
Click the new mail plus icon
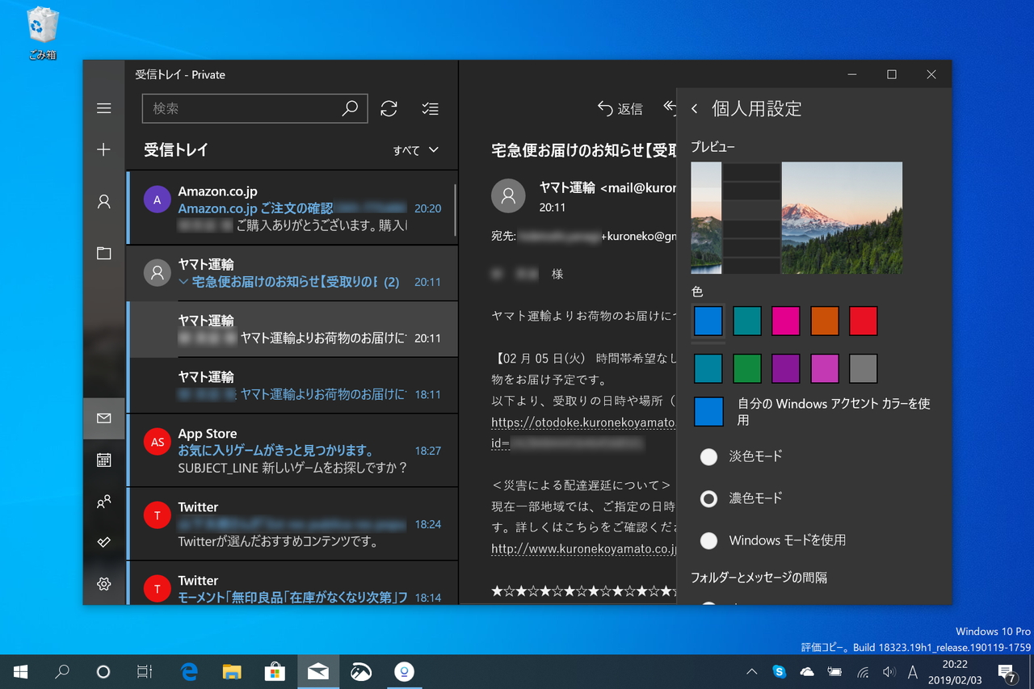click(103, 149)
